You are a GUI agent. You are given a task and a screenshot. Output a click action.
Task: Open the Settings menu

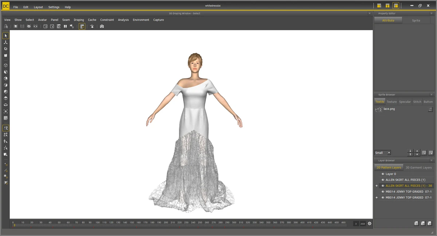coord(54,7)
